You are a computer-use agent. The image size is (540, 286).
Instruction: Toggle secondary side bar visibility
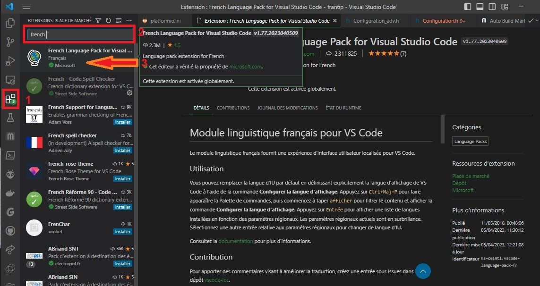492,7
